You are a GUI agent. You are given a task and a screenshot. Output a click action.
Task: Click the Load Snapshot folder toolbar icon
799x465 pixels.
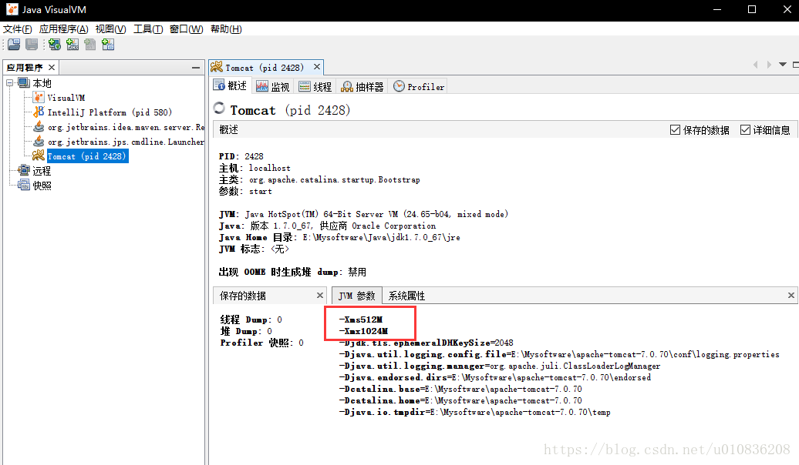(x=14, y=45)
